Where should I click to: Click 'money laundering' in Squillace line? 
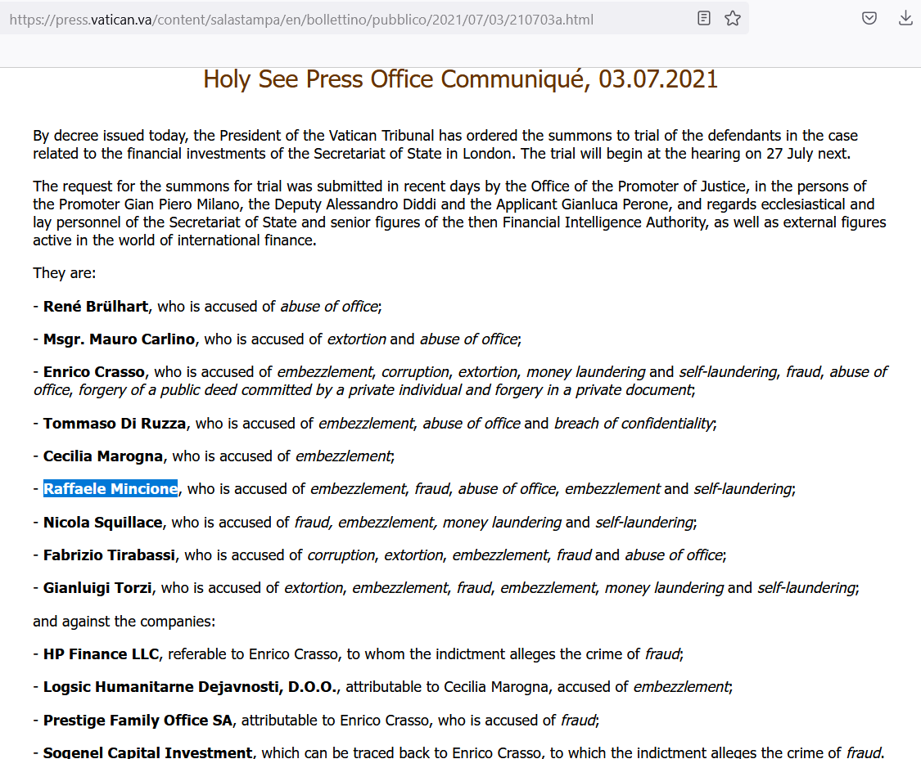pyautogui.click(x=502, y=523)
